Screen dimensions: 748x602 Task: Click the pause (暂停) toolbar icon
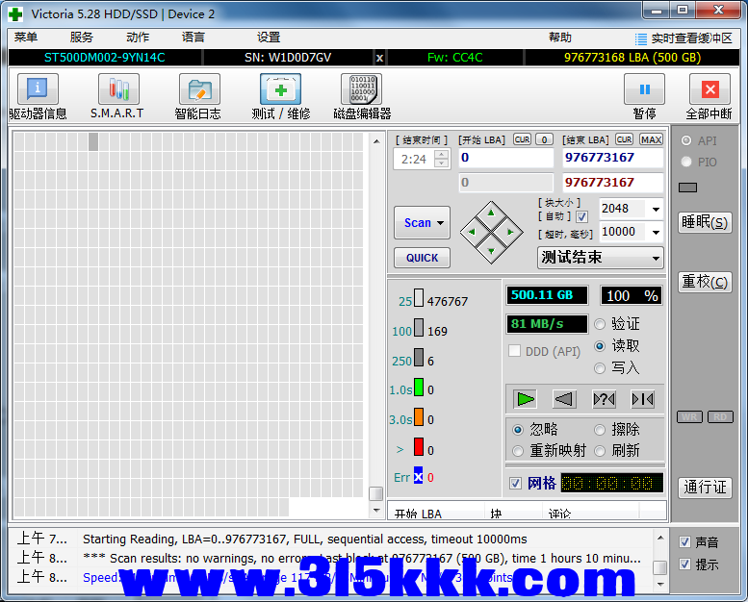(644, 89)
